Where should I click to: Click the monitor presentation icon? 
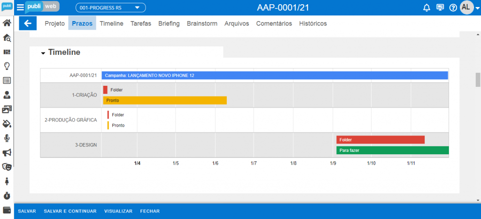pyautogui.click(x=440, y=8)
